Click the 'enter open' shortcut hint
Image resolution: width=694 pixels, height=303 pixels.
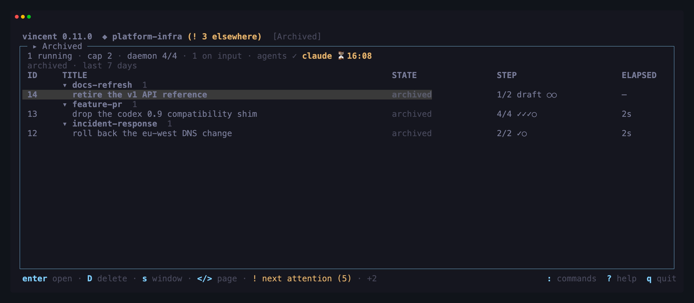[47, 278]
